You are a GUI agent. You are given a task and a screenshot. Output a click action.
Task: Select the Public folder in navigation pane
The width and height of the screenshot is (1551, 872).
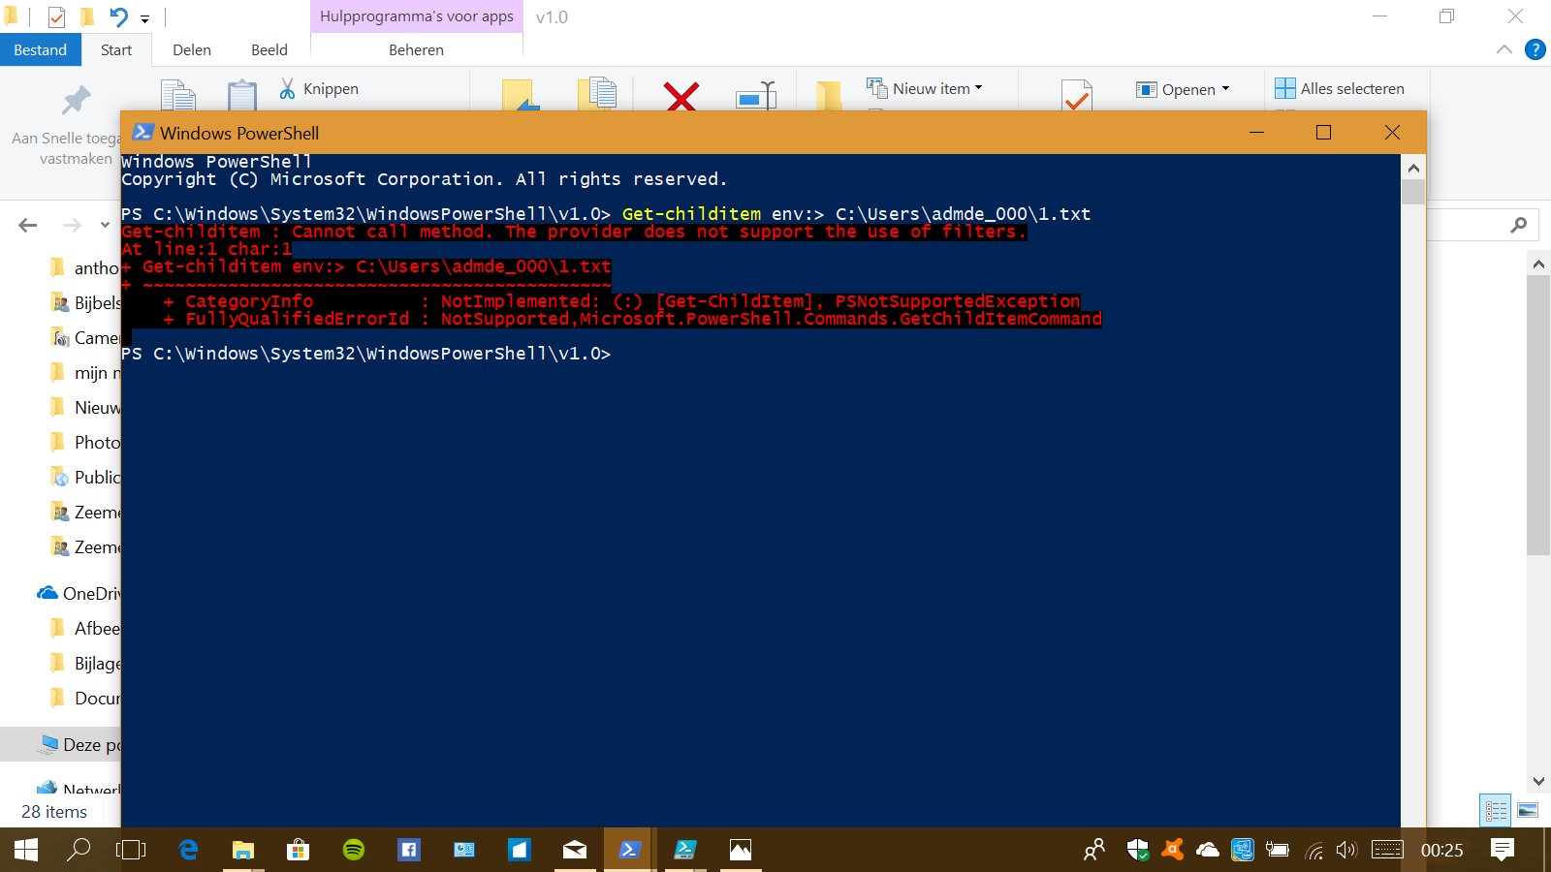coord(85,477)
